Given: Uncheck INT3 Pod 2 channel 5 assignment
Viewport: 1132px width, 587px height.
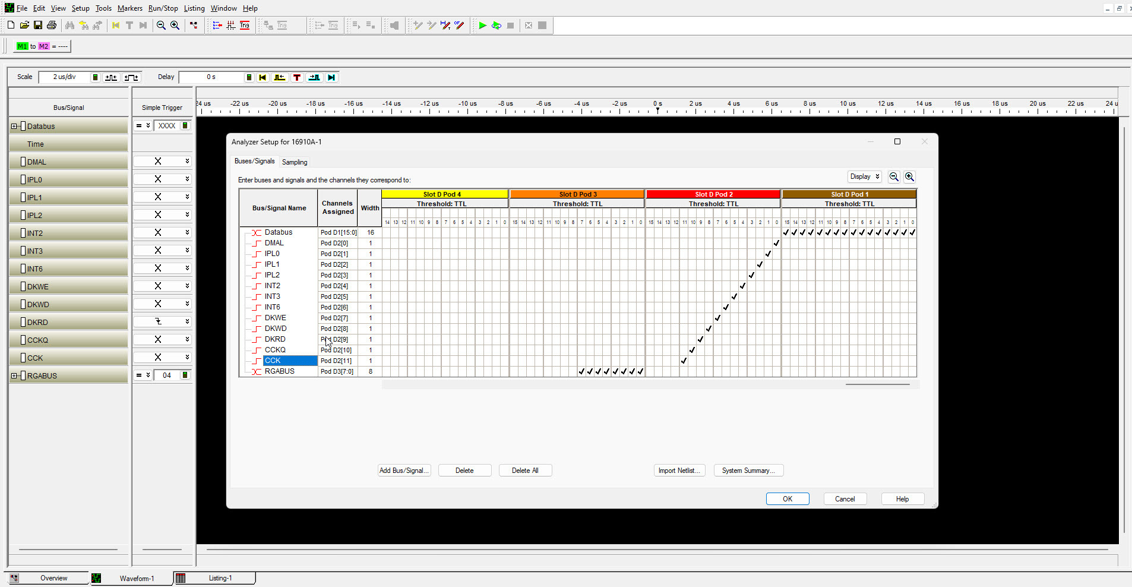Looking at the screenshot, I should pyautogui.click(x=734, y=296).
